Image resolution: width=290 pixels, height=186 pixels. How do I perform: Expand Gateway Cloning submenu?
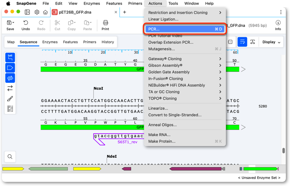(x=185, y=59)
